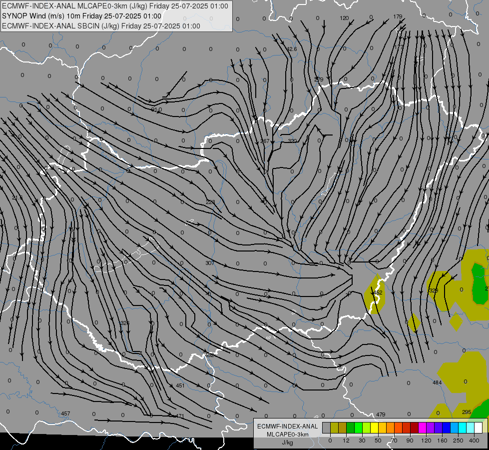
Task: Click the legend tick label 250
Action: tap(458, 440)
